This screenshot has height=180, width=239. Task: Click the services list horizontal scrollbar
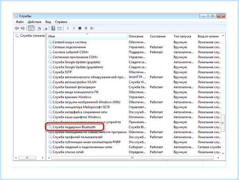132,158
